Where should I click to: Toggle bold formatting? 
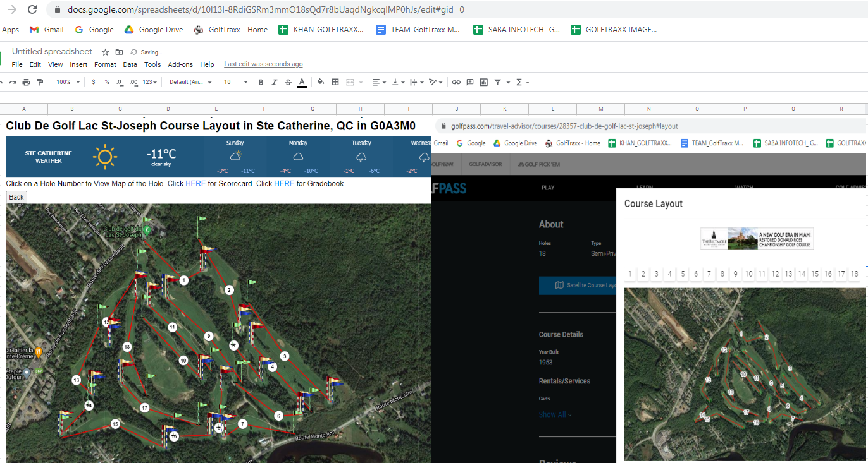(x=261, y=82)
